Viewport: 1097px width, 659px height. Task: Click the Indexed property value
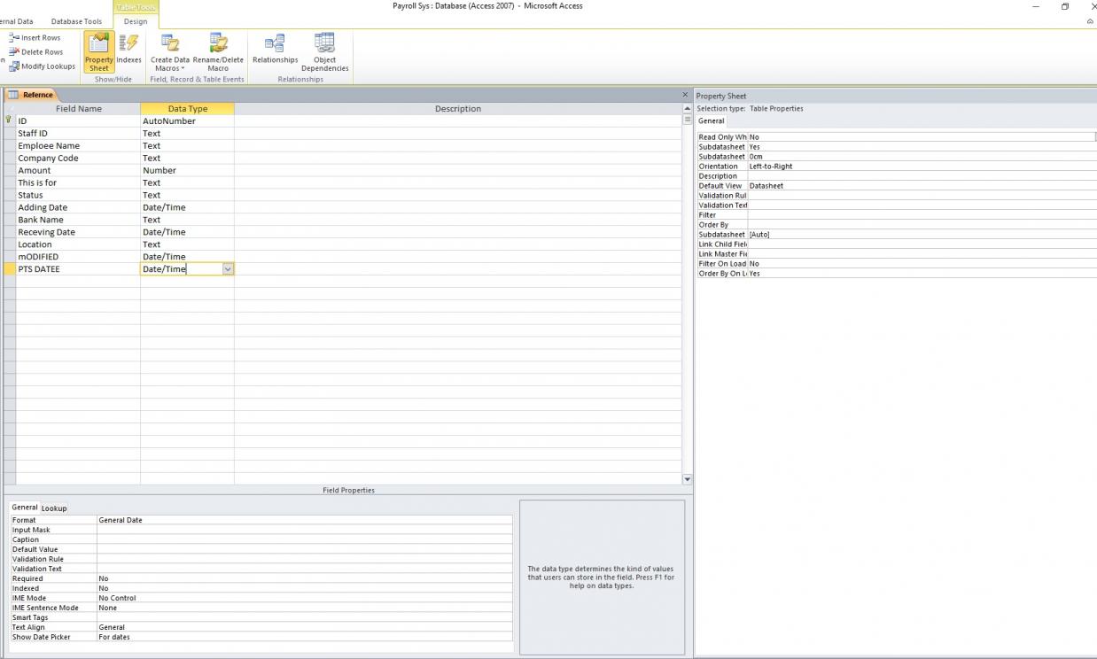coord(304,588)
